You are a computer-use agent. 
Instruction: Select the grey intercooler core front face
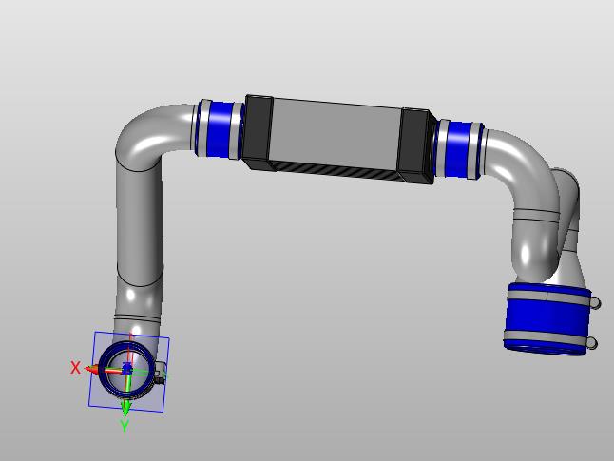tap(336, 133)
